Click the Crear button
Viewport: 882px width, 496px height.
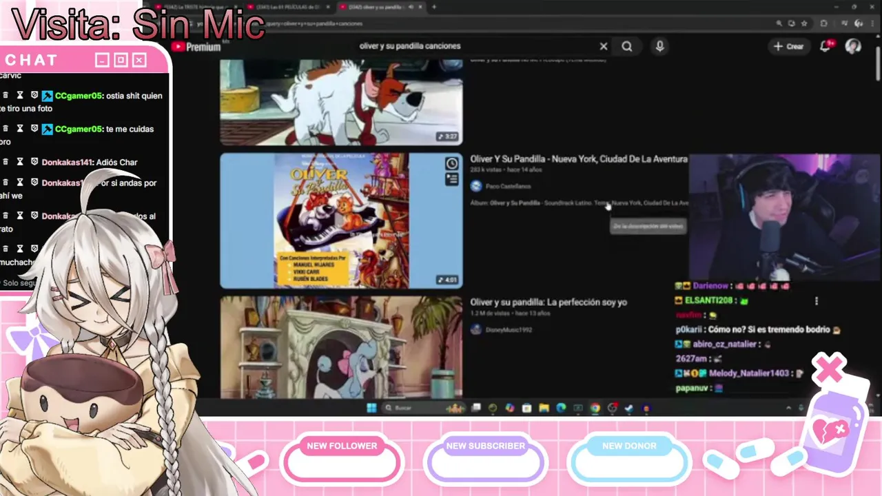(788, 46)
